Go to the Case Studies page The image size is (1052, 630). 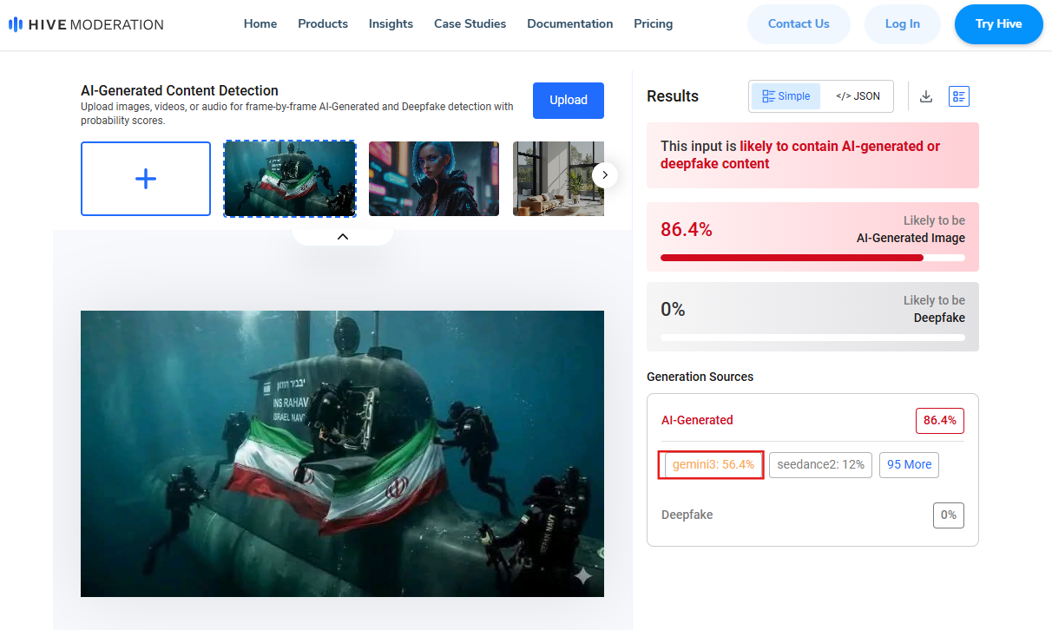(x=470, y=24)
